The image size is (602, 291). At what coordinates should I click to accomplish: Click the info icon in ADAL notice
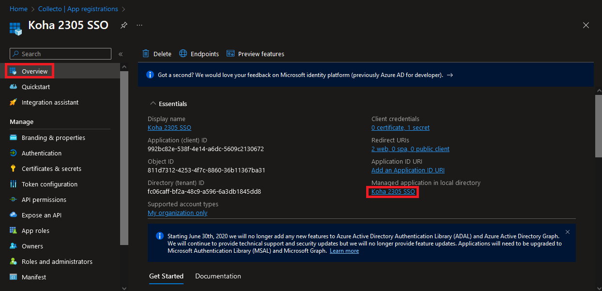point(160,236)
